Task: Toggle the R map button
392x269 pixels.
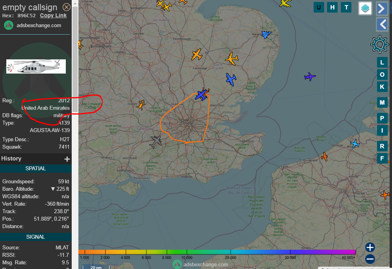Action: click(382, 146)
